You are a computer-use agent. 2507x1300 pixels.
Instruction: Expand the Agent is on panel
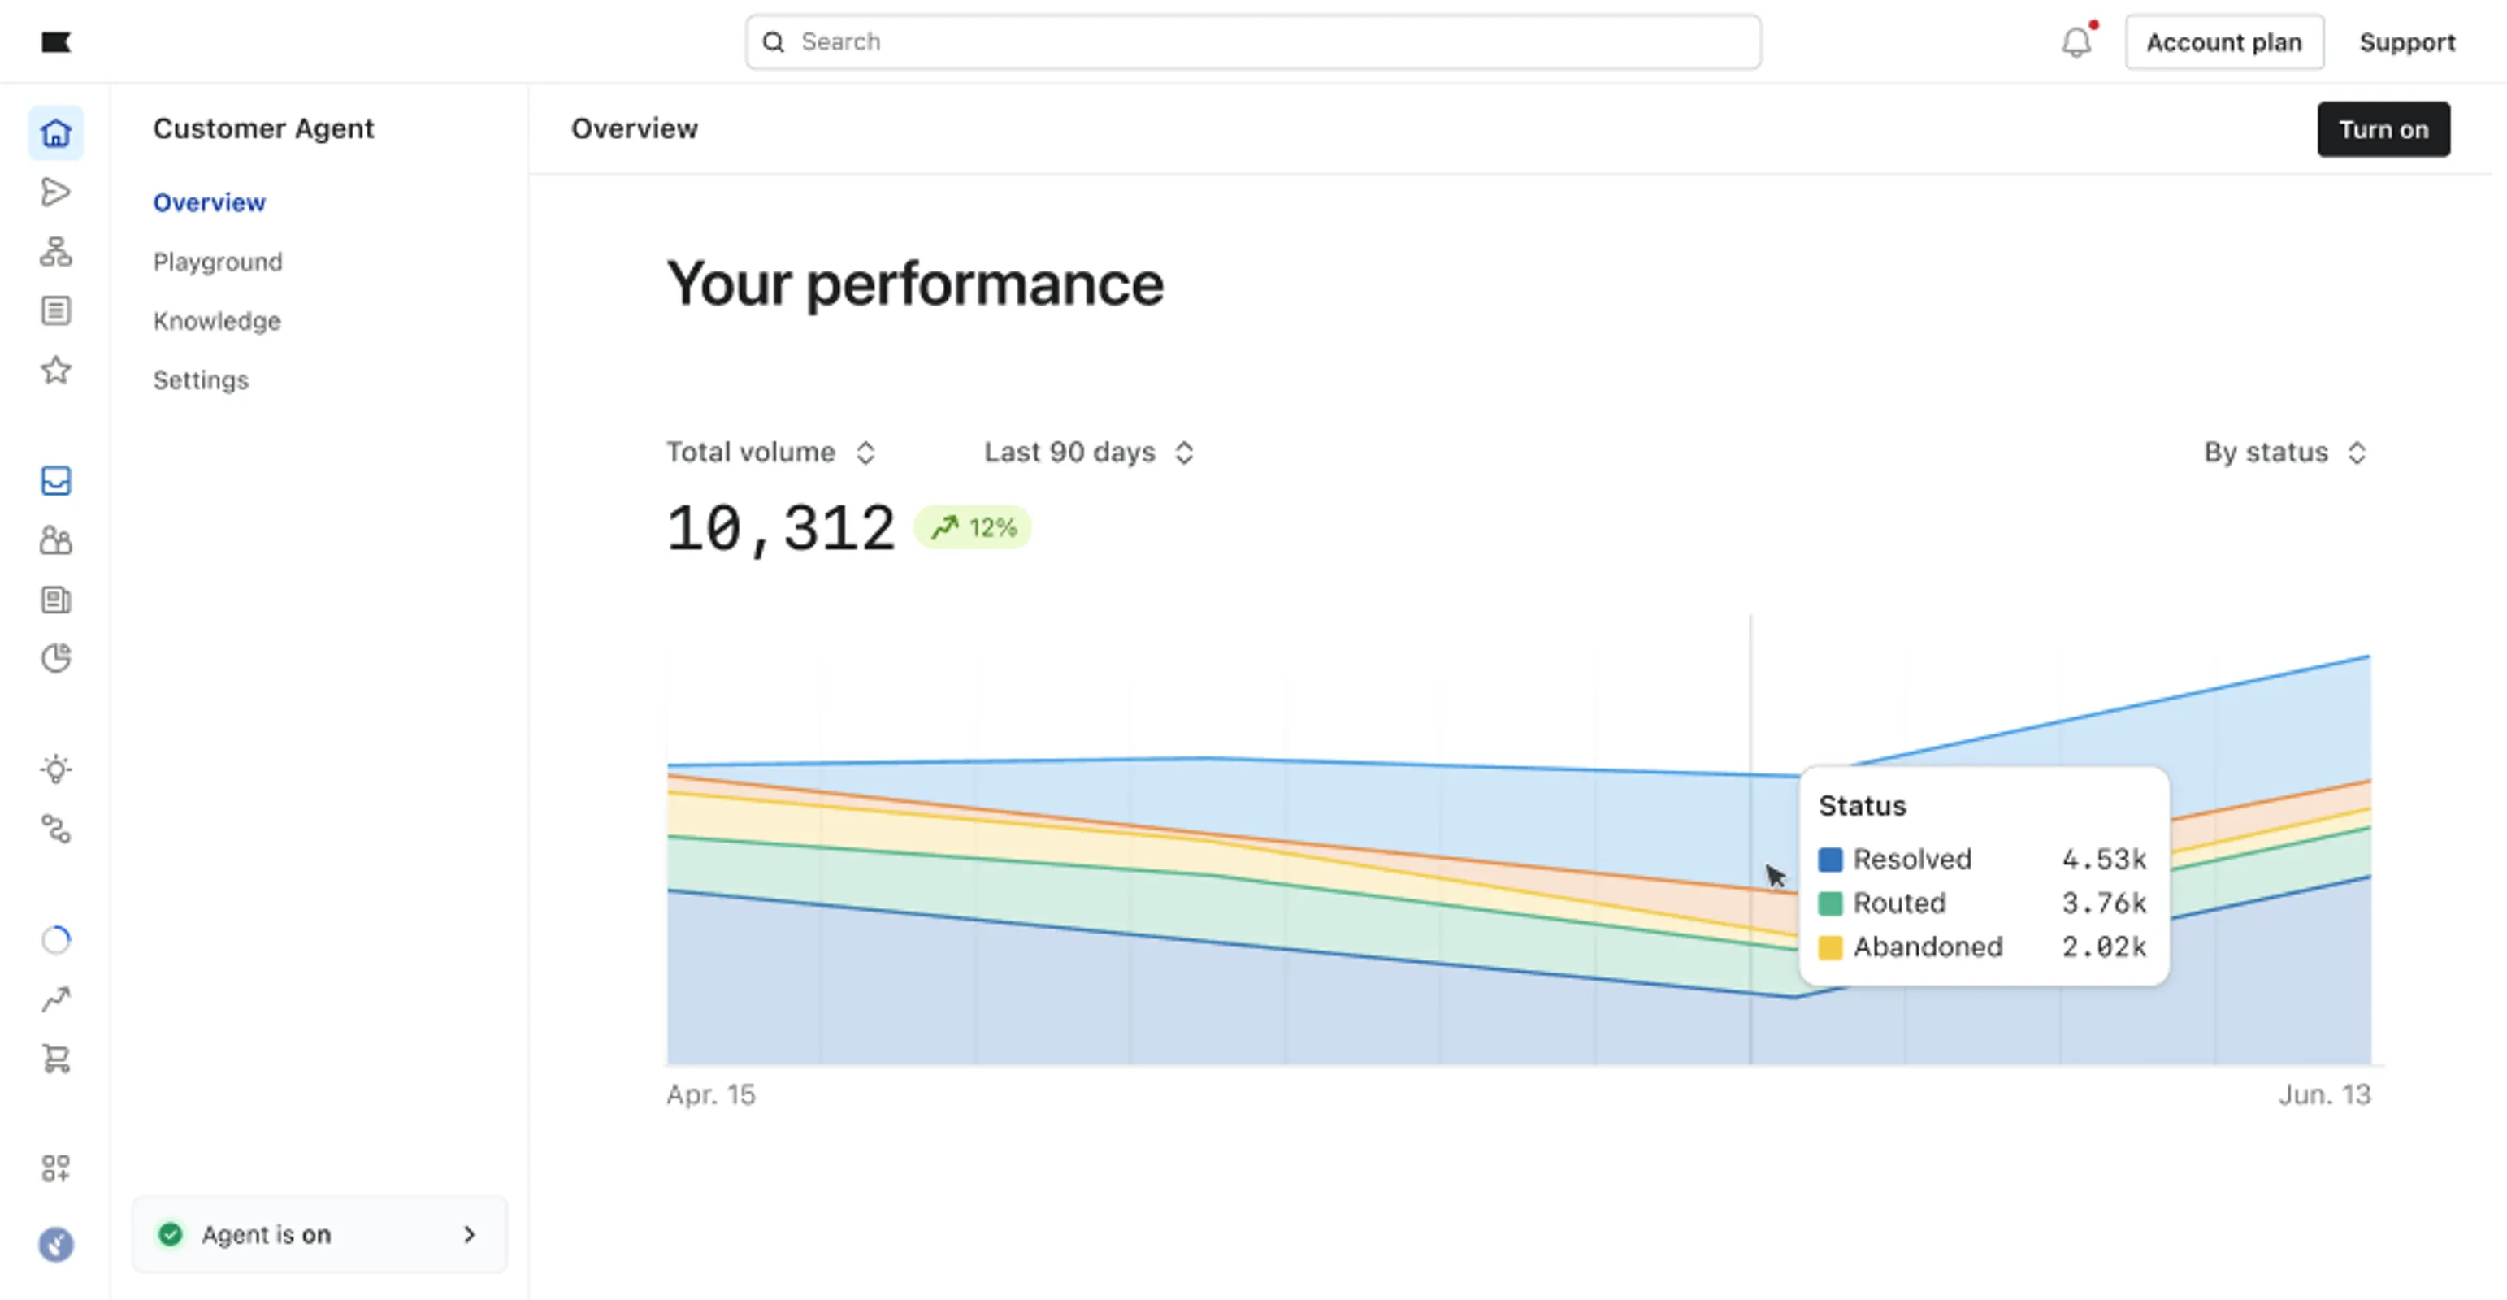click(x=319, y=1234)
